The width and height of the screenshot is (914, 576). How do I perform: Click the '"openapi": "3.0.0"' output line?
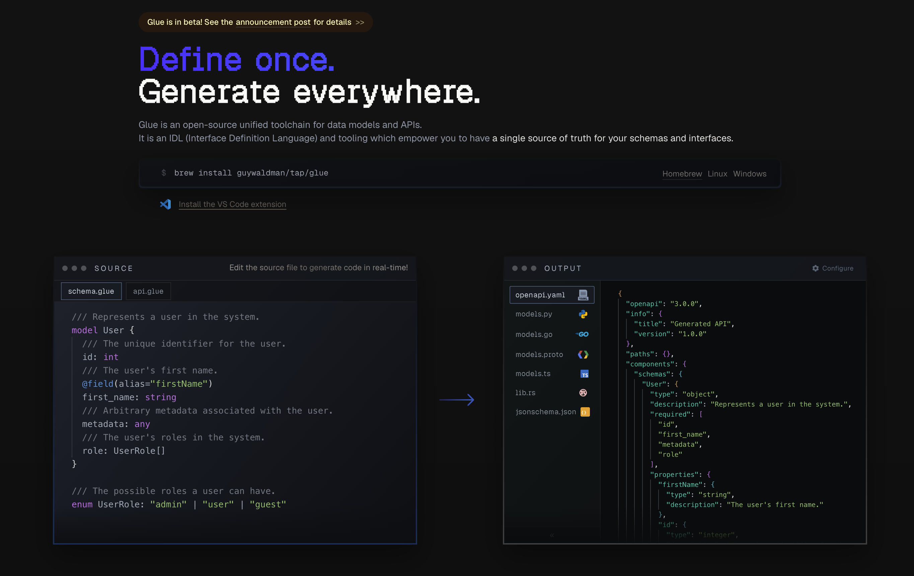tap(664, 304)
